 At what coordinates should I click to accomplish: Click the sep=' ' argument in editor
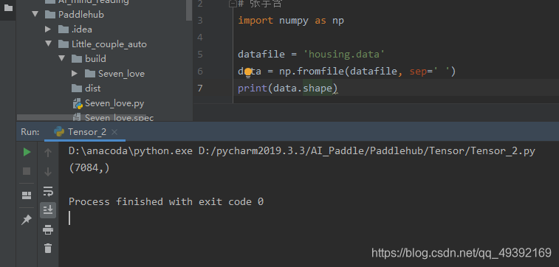click(430, 72)
